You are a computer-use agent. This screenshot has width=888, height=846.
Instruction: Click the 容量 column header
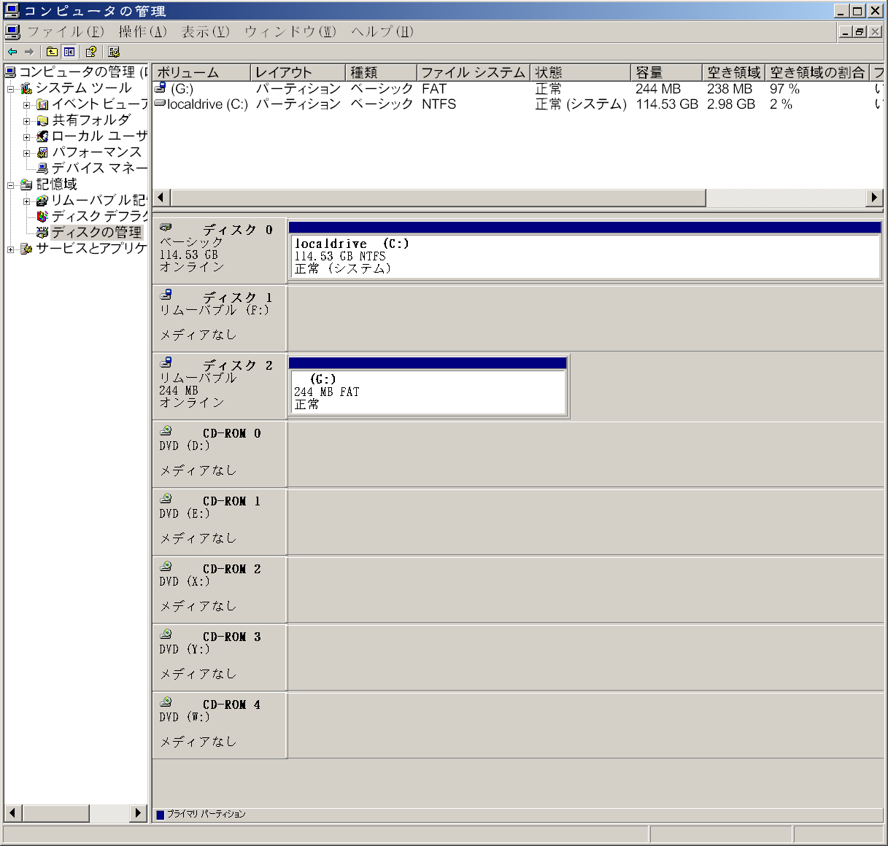(665, 73)
